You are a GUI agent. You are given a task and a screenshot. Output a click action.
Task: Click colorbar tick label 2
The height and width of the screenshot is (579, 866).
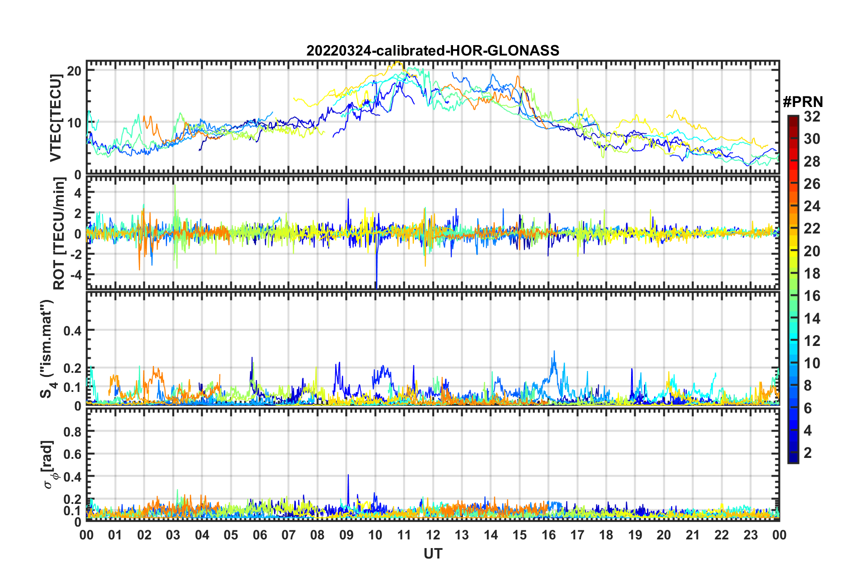point(808,452)
